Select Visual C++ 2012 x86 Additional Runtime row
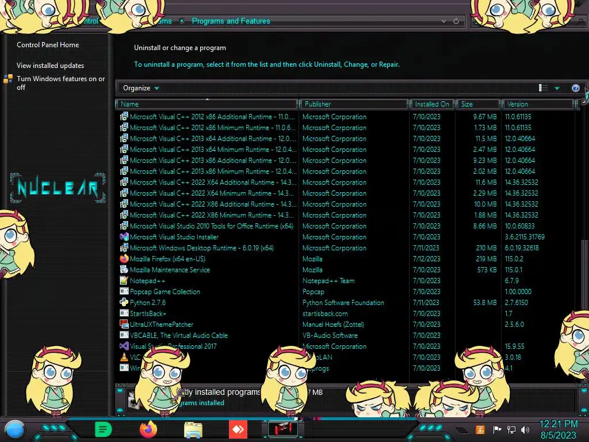The image size is (589, 442). pyautogui.click(x=346, y=116)
